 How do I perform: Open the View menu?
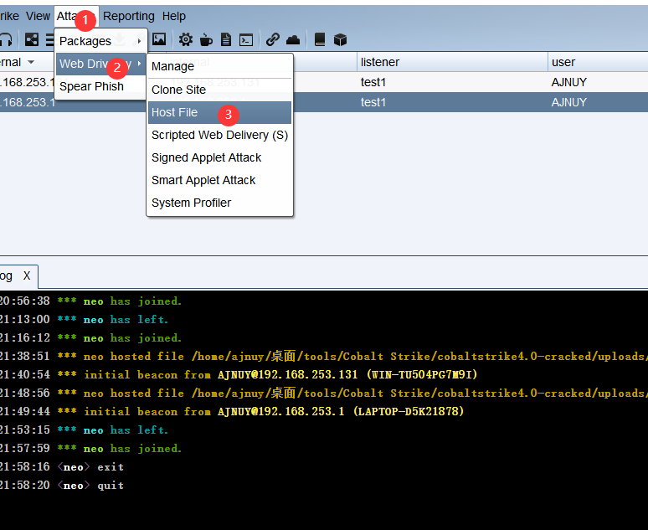click(38, 16)
